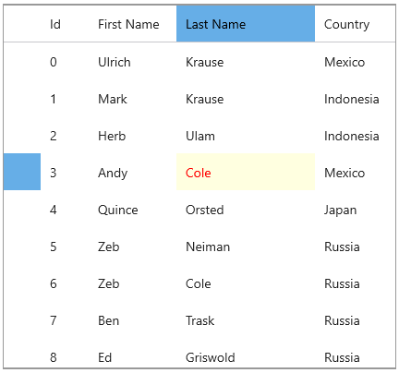Screen dimensions: 399x373
Task: Select the First Name column header
Action: [x=133, y=24]
